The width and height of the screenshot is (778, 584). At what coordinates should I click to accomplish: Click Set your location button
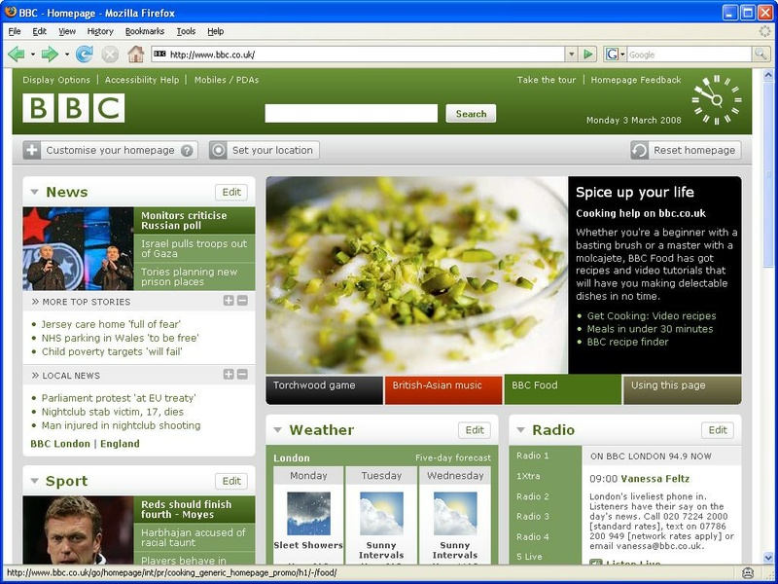pos(264,151)
